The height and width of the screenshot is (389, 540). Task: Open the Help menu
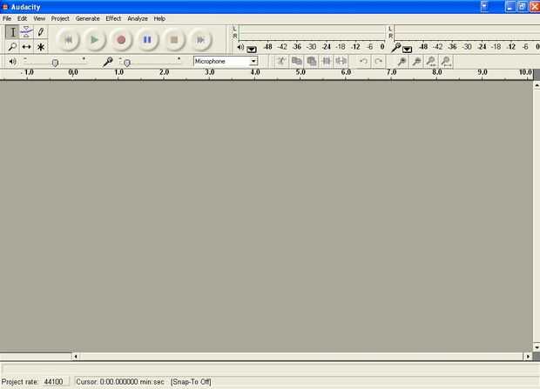[x=159, y=18]
